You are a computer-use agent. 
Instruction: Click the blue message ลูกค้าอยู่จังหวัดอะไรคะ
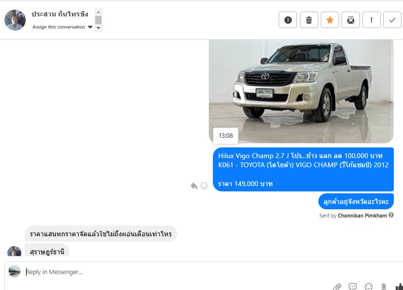(356, 202)
